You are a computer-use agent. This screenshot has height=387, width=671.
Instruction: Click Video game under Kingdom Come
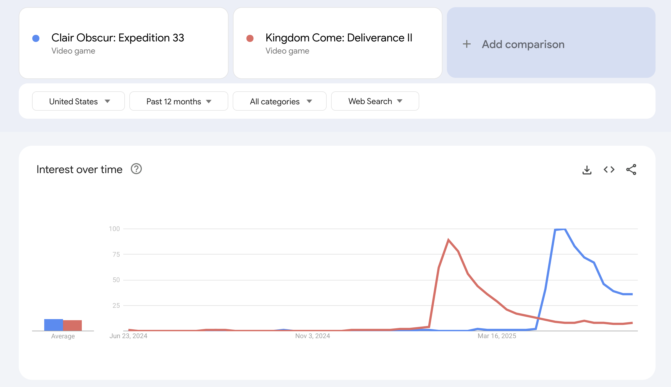tap(287, 51)
